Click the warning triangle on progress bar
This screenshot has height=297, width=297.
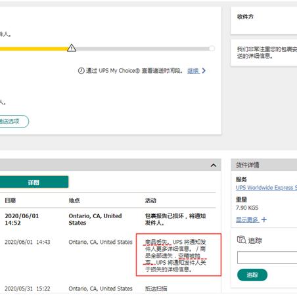pos(72,48)
